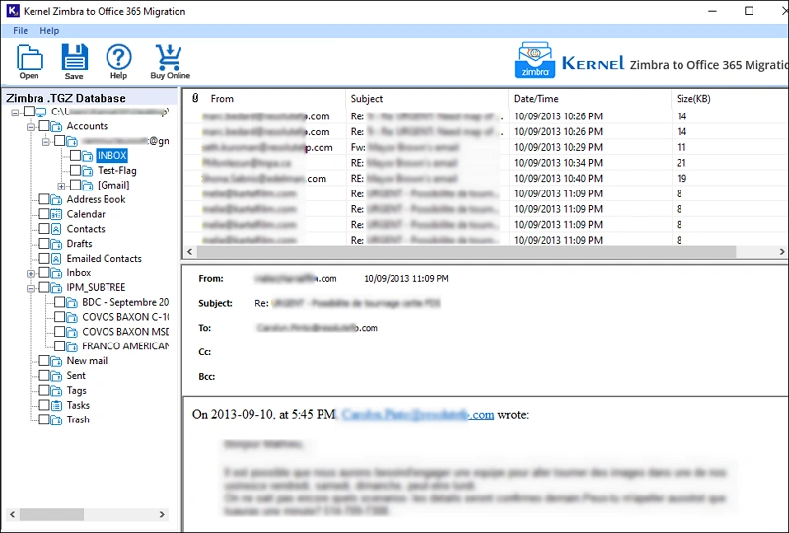Click the Contacts folder icon
Viewport: 789px width, 533px height.
click(x=56, y=229)
